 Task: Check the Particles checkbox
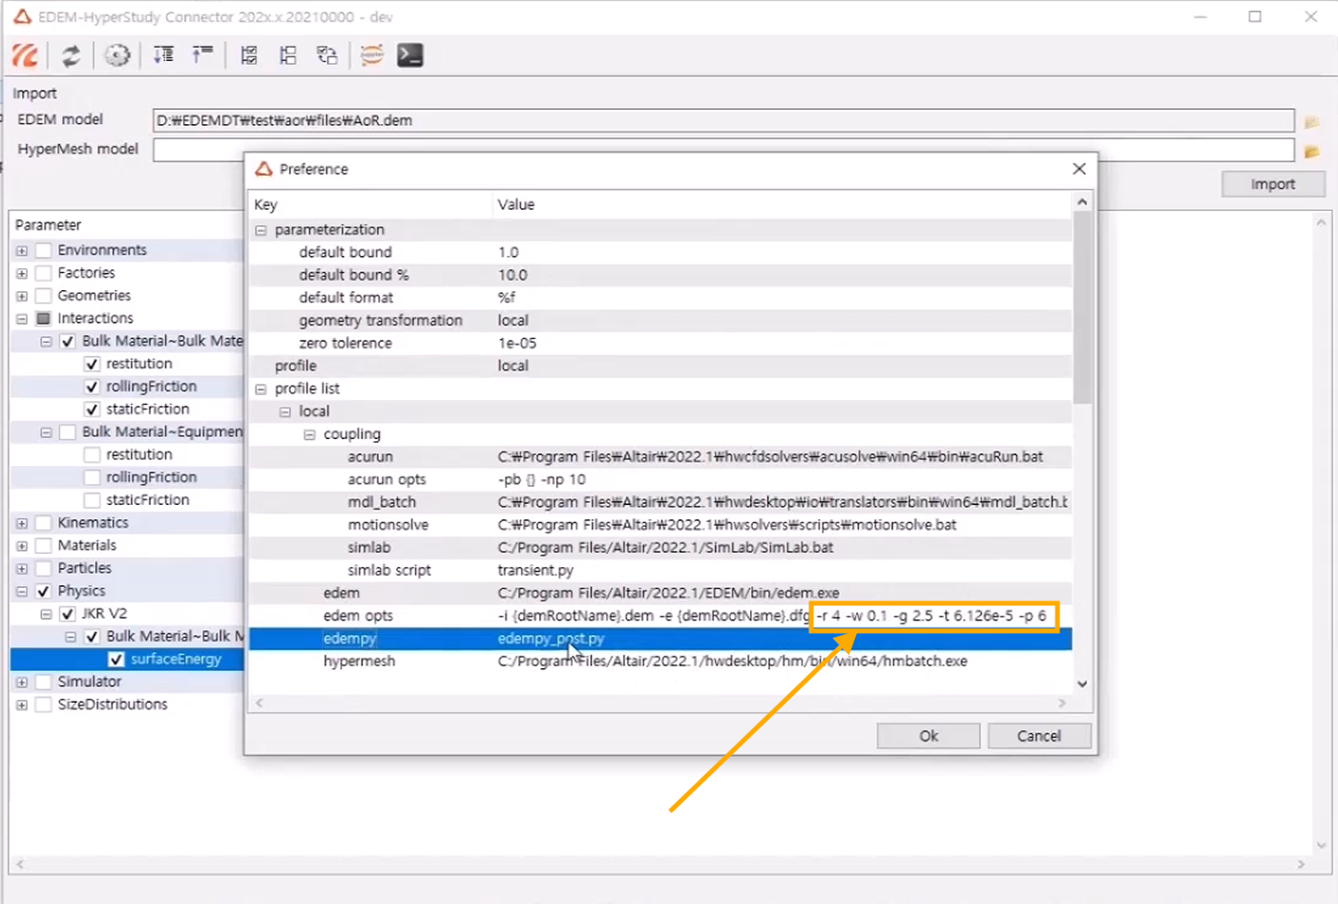point(43,568)
